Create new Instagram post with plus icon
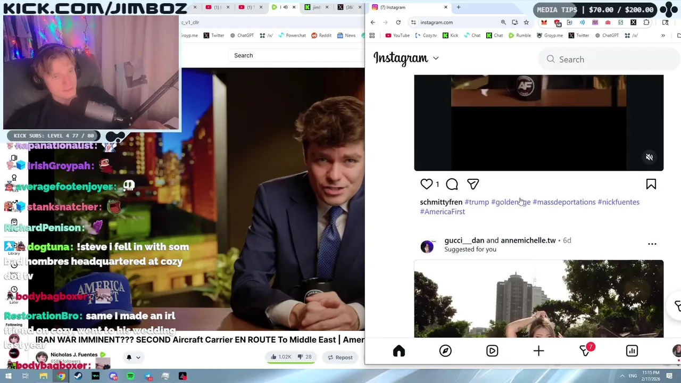Screen dimensions: 681x383 (x=538, y=351)
